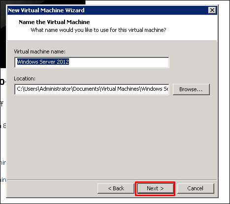This screenshot has height=204, width=230.
Task: Click the question text under the heading
Action: 99,30
